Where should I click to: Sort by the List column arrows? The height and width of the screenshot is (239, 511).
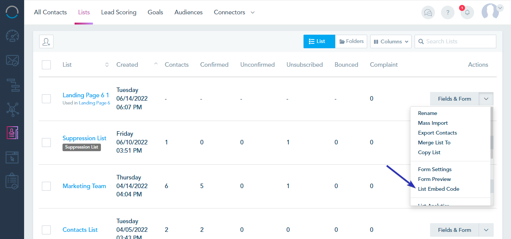tap(107, 65)
